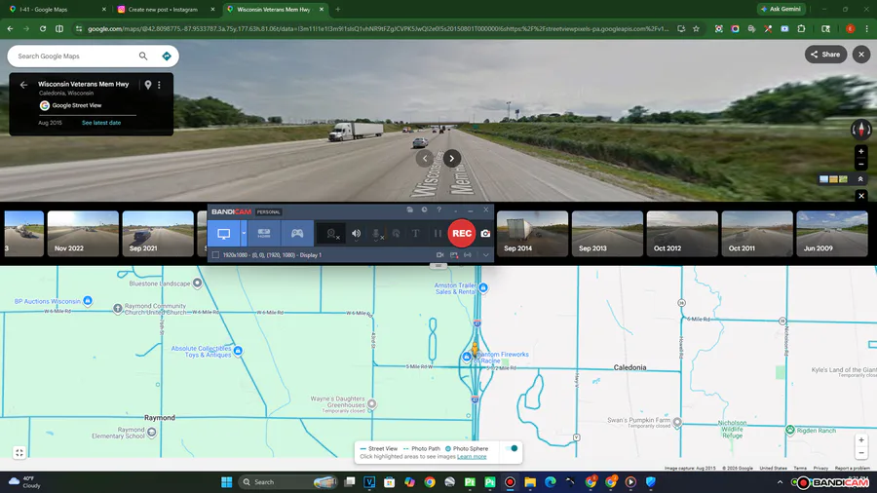The width and height of the screenshot is (877, 493).
Task: Zoom in on the Street View image
Action: (x=860, y=151)
